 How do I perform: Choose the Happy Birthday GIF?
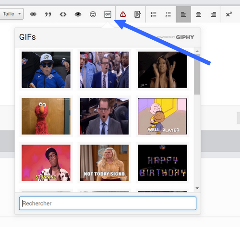(x=162, y=163)
